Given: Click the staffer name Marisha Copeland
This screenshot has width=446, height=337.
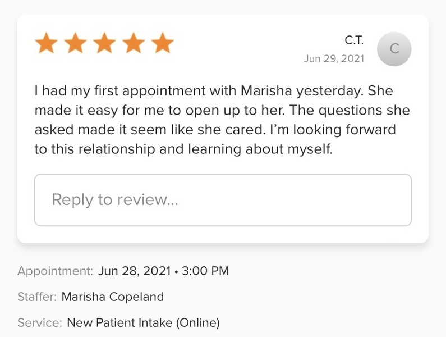Looking at the screenshot, I should pos(112,297).
